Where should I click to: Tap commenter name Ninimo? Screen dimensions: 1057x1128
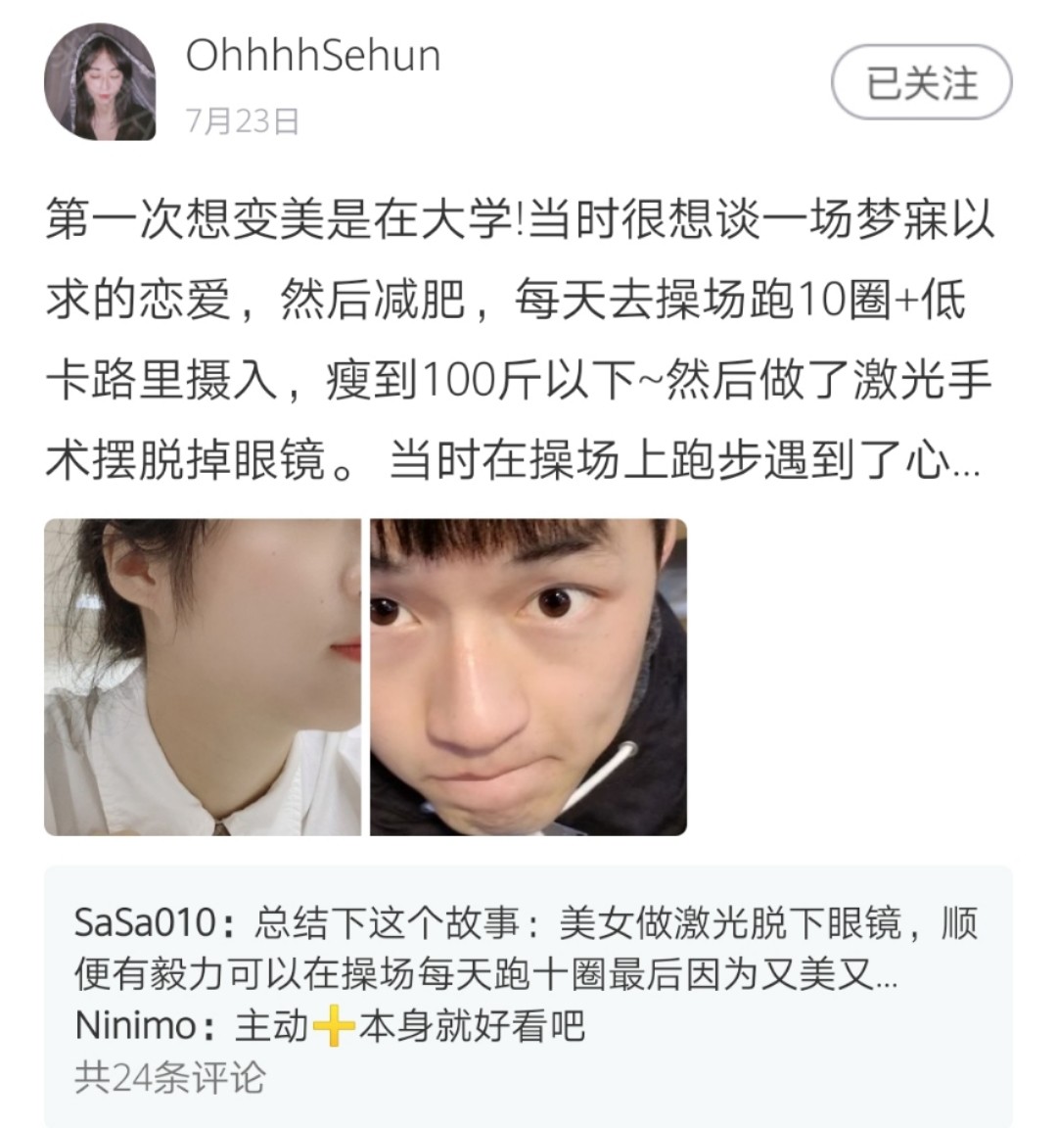click(x=135, y=1025)
